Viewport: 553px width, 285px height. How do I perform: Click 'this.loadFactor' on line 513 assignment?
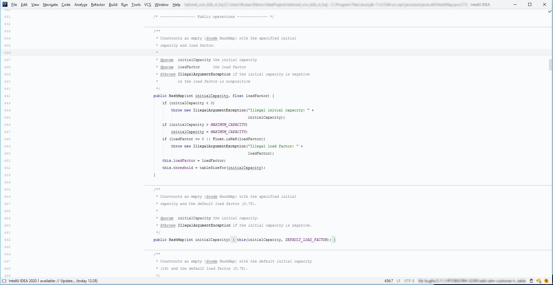point(179,160)
